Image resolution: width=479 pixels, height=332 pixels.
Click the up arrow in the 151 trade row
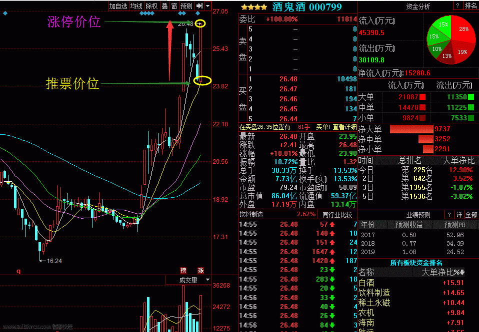click(x=332, y=243)
